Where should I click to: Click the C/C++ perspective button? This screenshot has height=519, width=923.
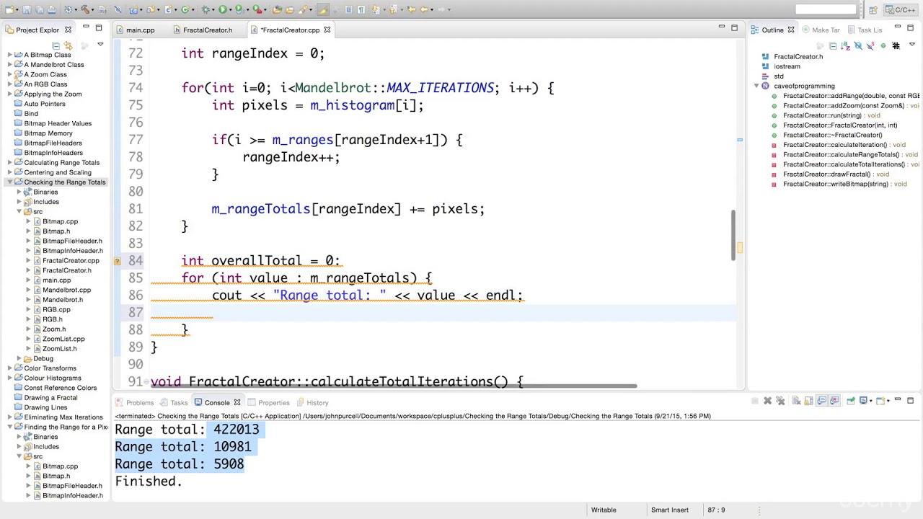(x=901, y=9)
